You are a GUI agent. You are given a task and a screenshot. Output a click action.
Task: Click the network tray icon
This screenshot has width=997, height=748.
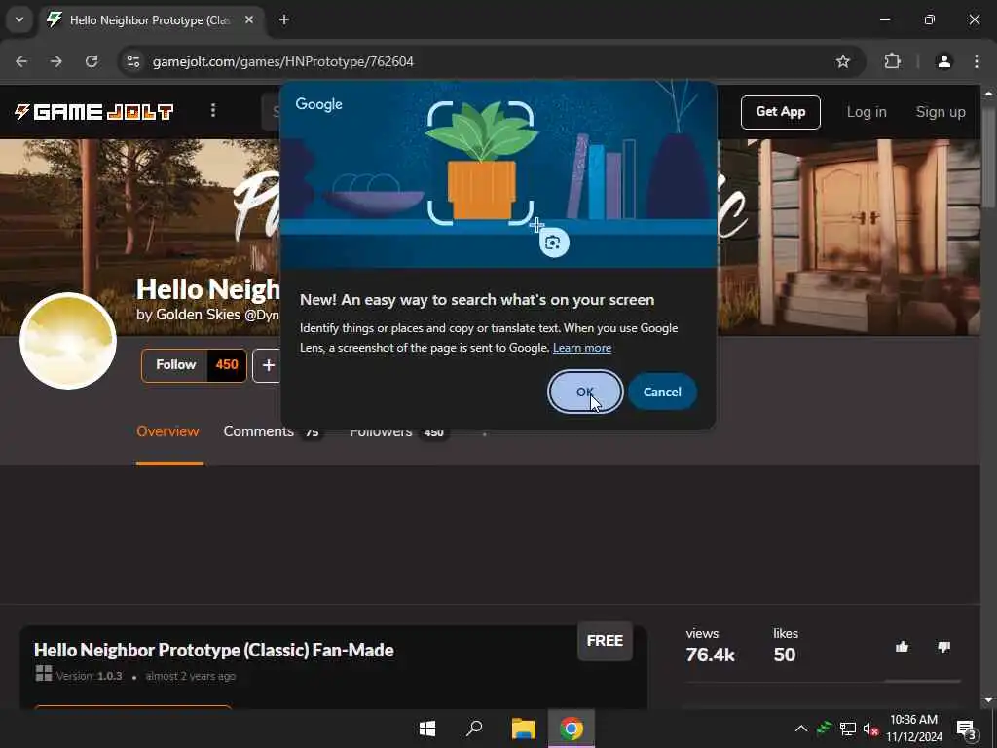(848, 729)
